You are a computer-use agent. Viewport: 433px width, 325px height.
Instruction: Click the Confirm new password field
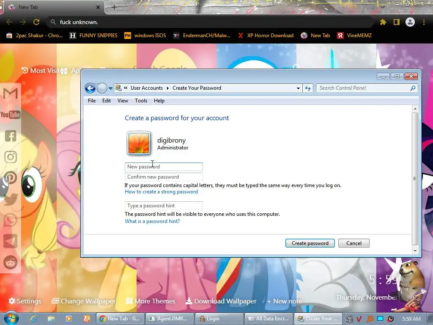[x=164, y=177]
